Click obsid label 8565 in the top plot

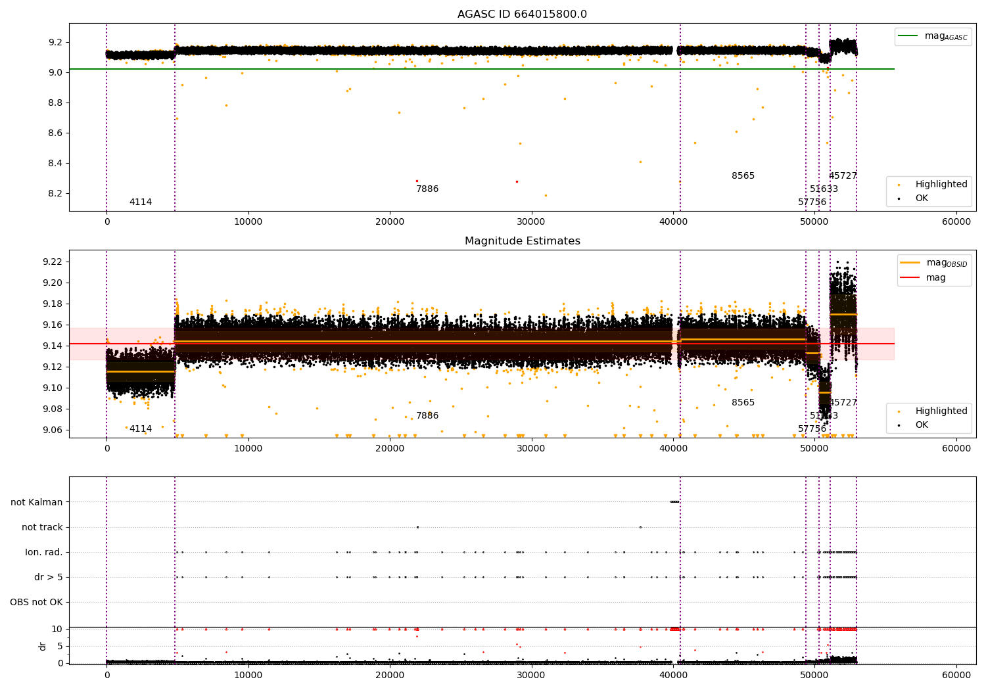(x=743, y=175)
